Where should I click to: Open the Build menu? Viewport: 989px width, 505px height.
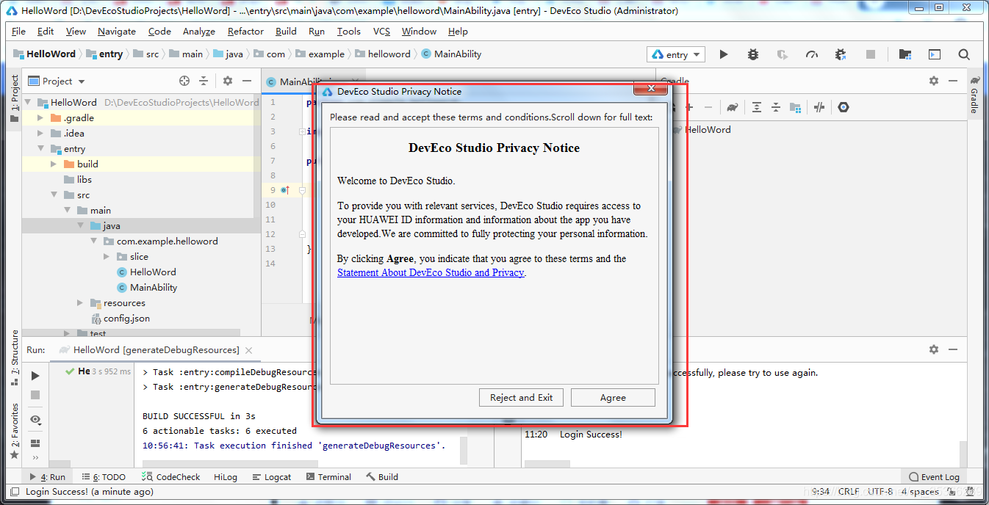tap(286, 31)
